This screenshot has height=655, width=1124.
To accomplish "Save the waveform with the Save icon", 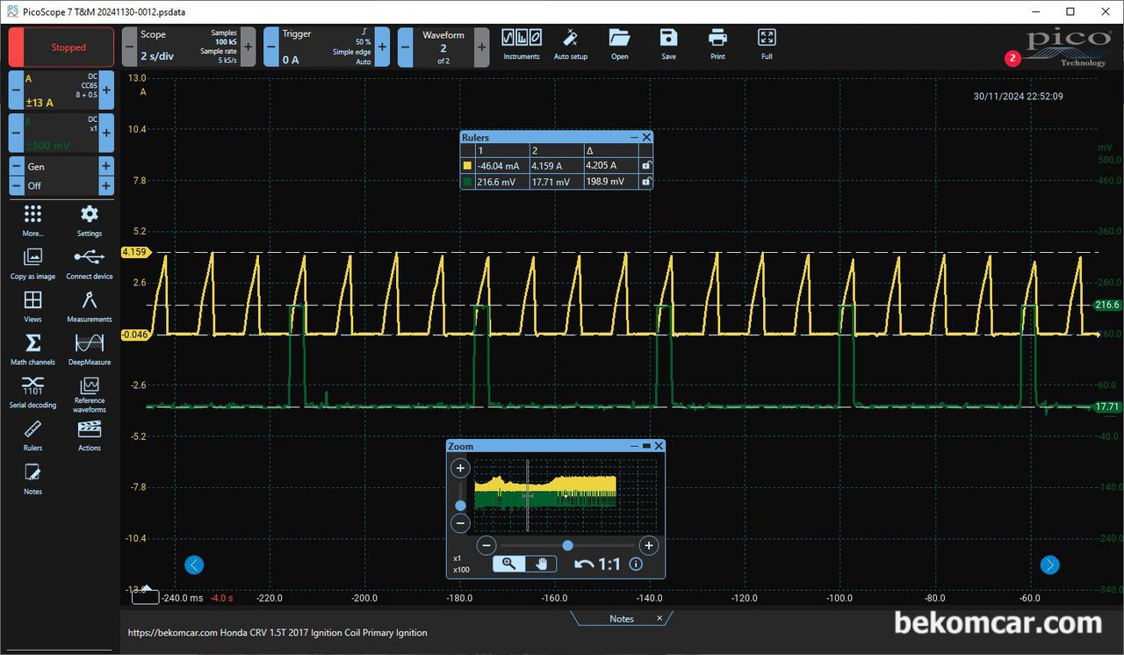I will pyautogui.click(x=669, y=43).
